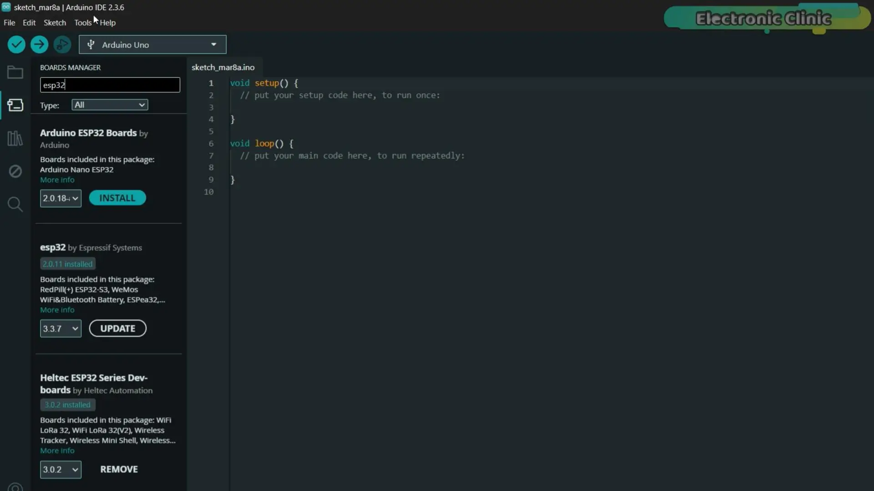Start the Debug toolbar button
This screenshot has width=874, height=491.
pos(62,45)
